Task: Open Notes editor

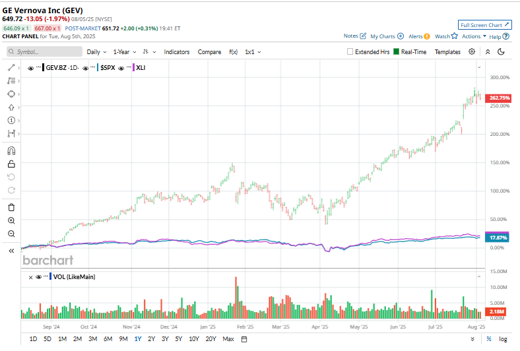Action: [x=355, y=36]
